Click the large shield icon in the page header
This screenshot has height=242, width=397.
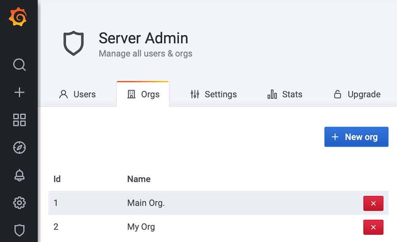coord(73,44)
